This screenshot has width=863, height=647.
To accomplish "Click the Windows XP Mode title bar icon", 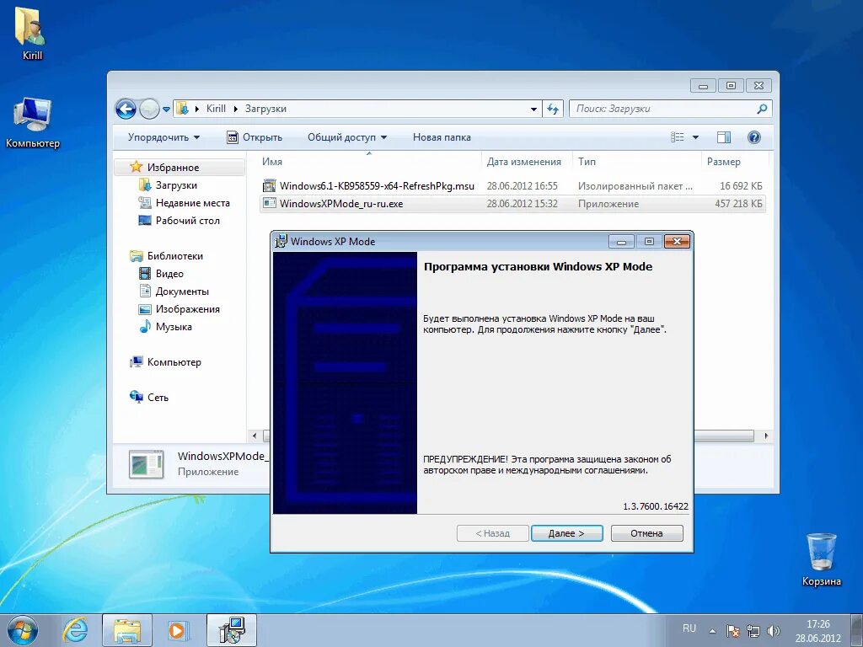I will [x=281, y=241].
